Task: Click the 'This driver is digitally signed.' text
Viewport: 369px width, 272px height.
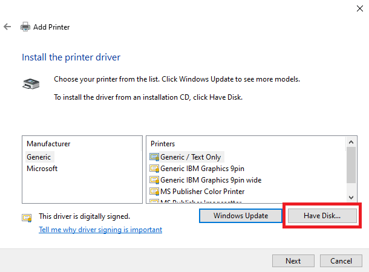Action: [x=85, y=216]
